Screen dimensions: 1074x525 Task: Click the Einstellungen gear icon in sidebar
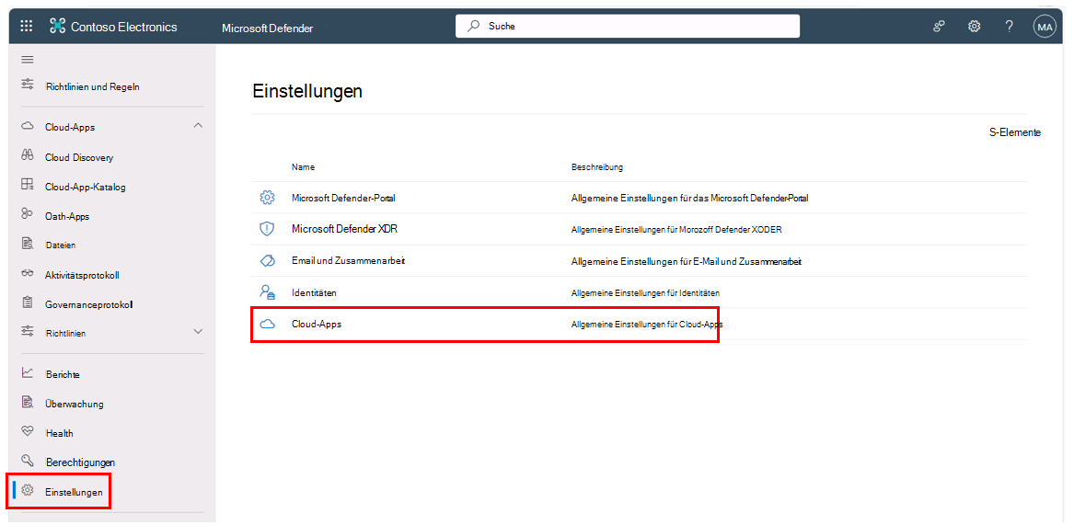coord(28,490)
